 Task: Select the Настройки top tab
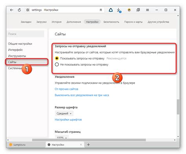click(92, 22)
